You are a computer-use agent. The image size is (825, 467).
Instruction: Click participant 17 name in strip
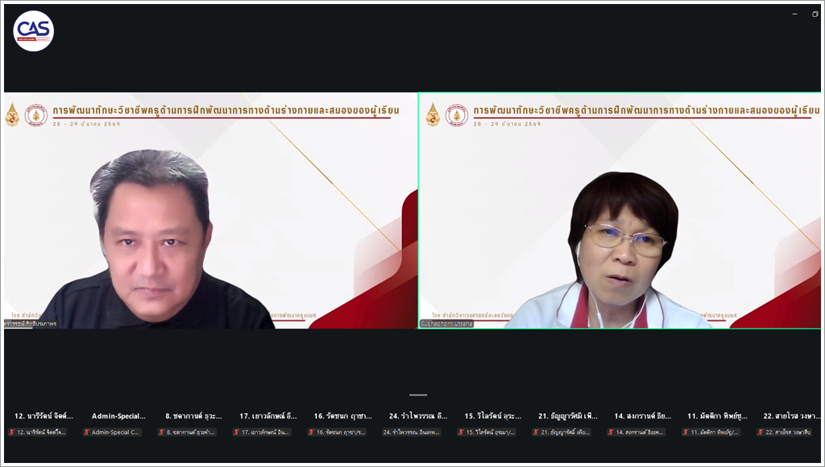[x=268, y=416]
